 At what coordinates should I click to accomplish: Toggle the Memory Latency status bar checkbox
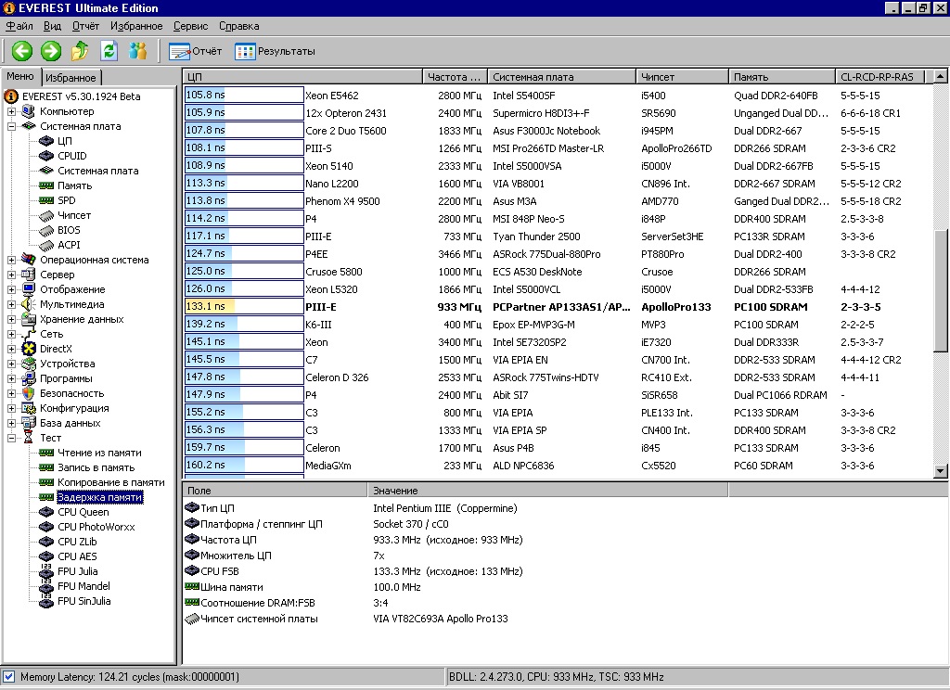pos(9,677)
